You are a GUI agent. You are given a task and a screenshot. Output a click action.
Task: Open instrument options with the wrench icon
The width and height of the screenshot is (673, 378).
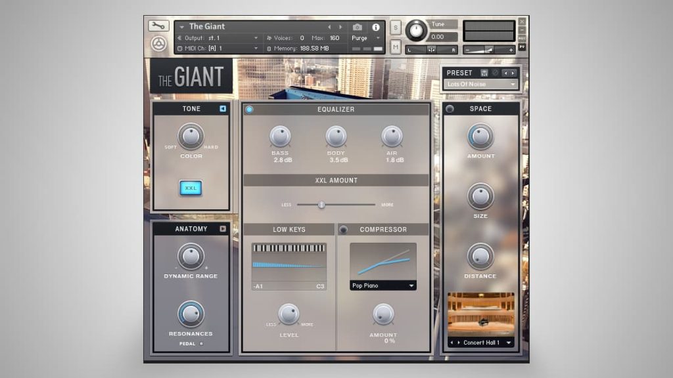click(x=158, y=26)
